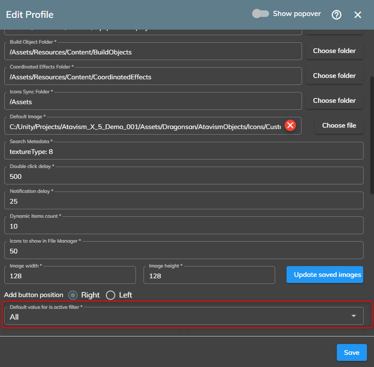Viewport: 374px width, 367px height.
Task: Click into the Notification delay field
Action: click(183, 201)
